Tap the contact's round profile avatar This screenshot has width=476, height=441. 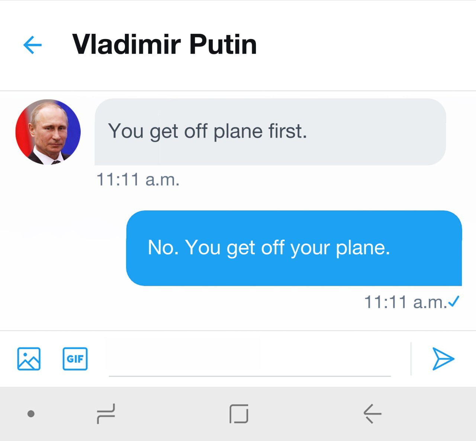tap(48, 132)
